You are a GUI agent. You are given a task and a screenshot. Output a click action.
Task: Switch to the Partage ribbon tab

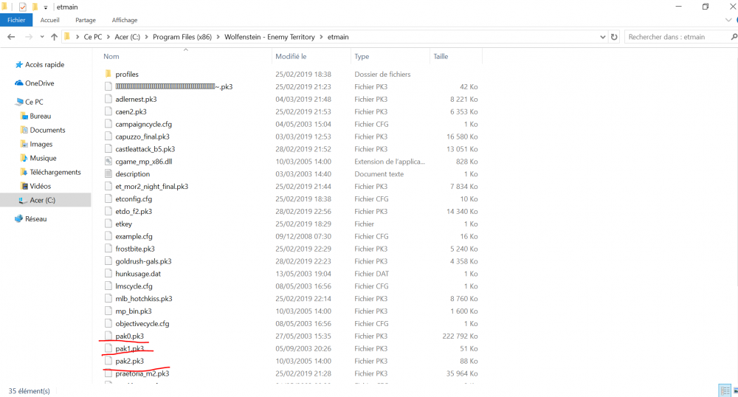[x=85, y=20]
